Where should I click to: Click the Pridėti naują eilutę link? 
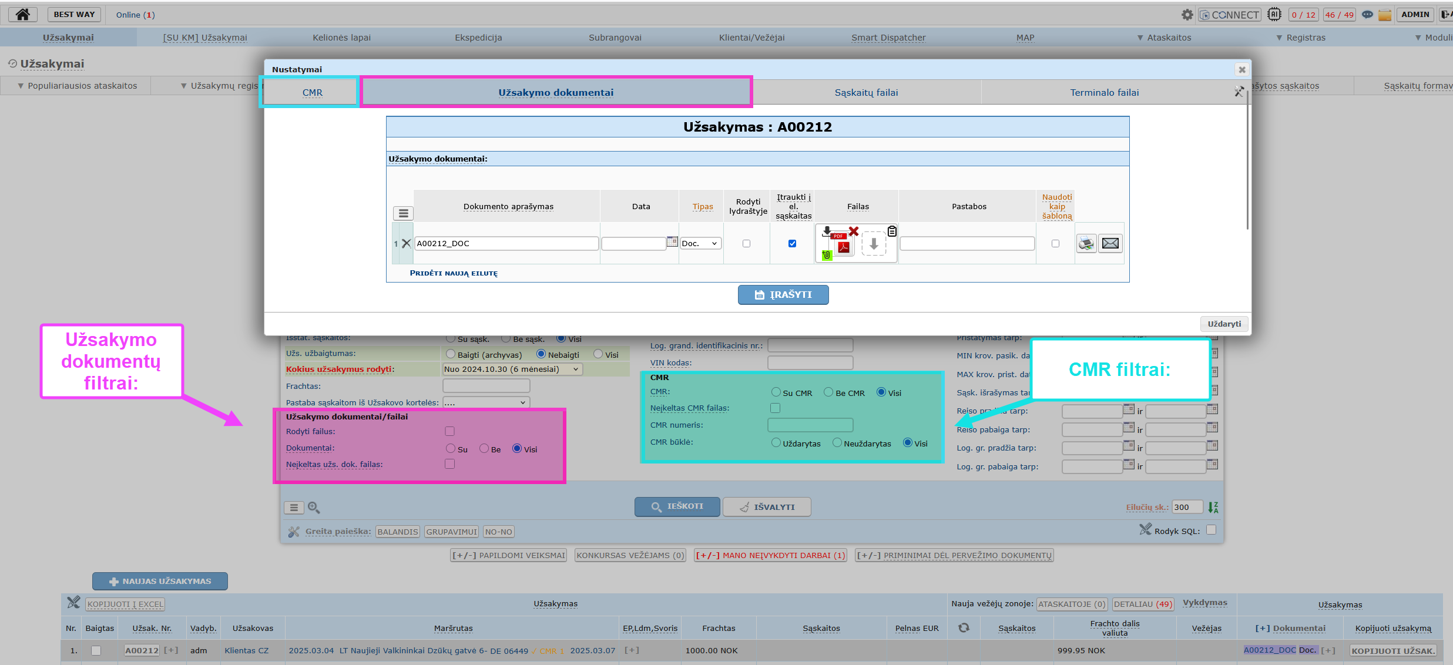pos(454,273)
